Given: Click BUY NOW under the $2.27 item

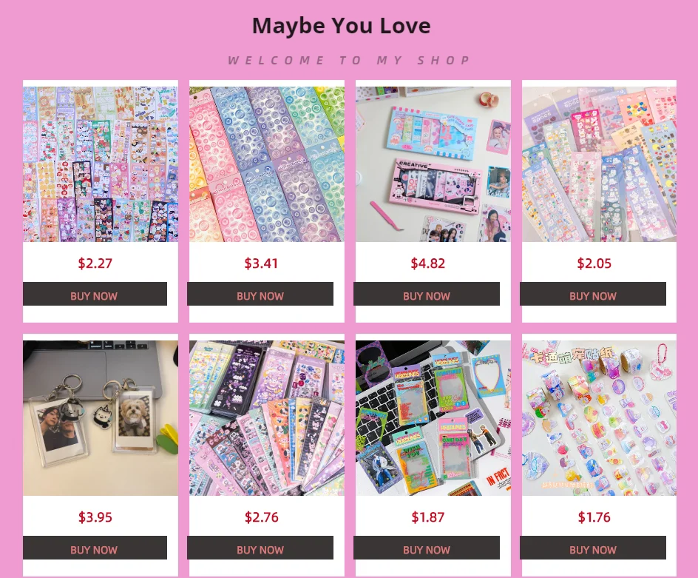Looking at the screenshot, I should tap(95, 294).
